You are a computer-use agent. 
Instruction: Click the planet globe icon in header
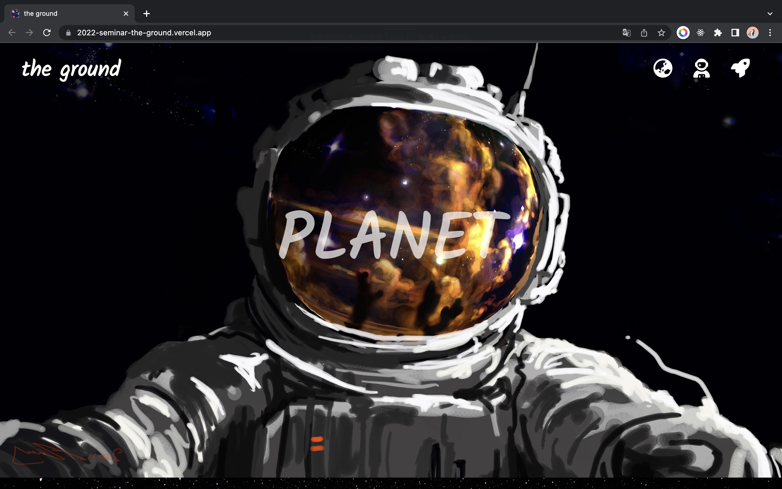tap(663, 68)
